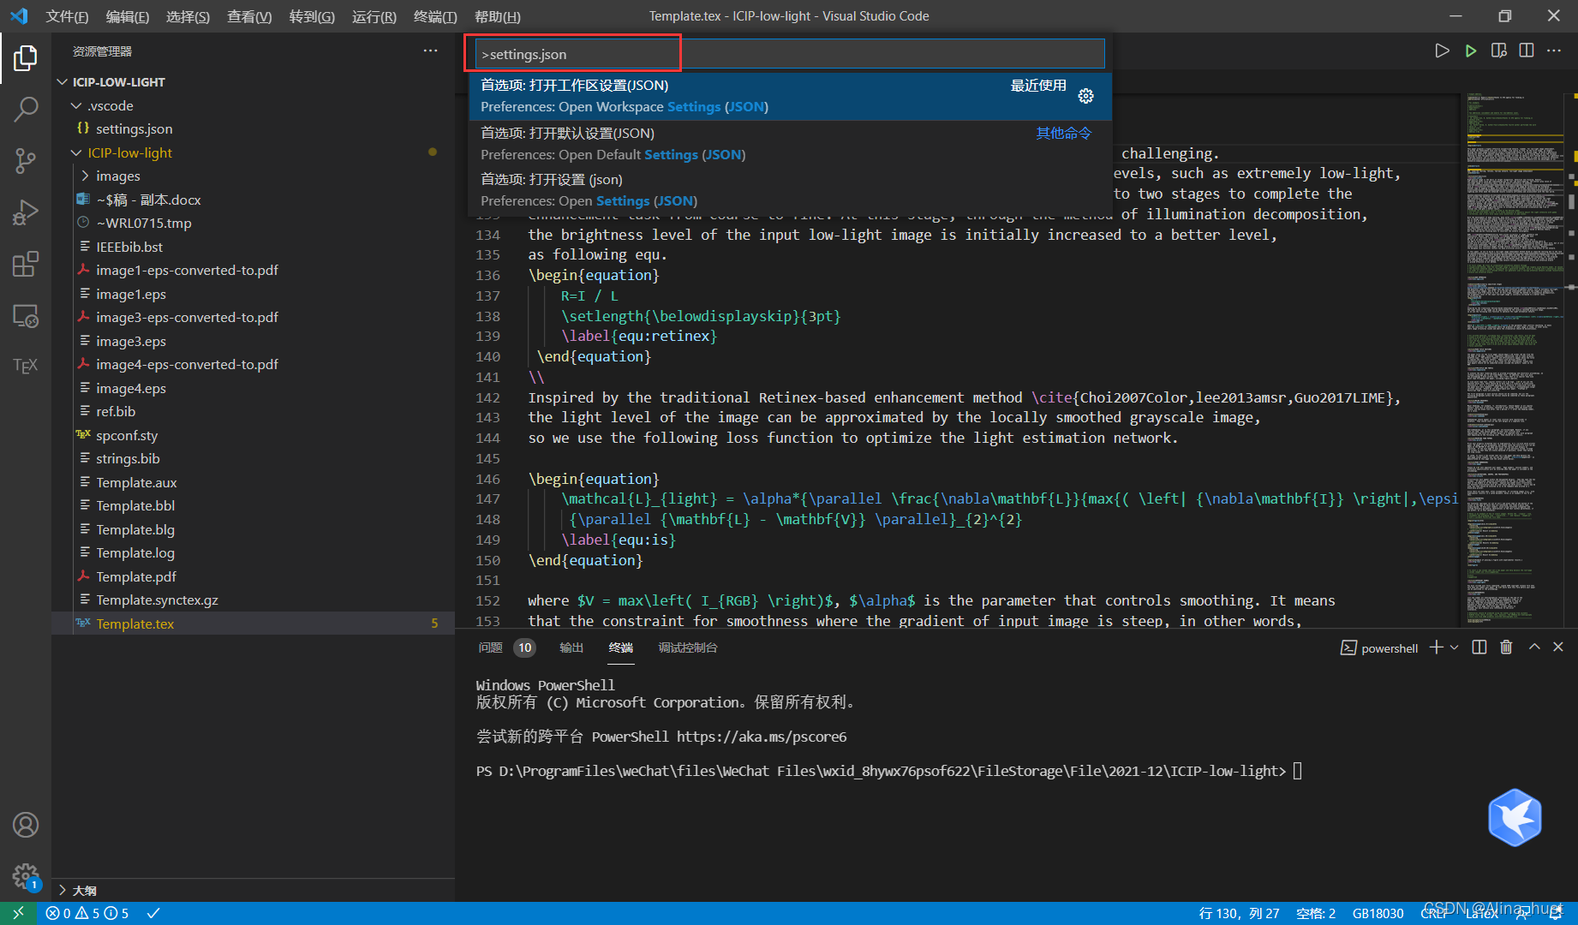
Task: Open the Search view in activity bar
Action: click(26, 109)
